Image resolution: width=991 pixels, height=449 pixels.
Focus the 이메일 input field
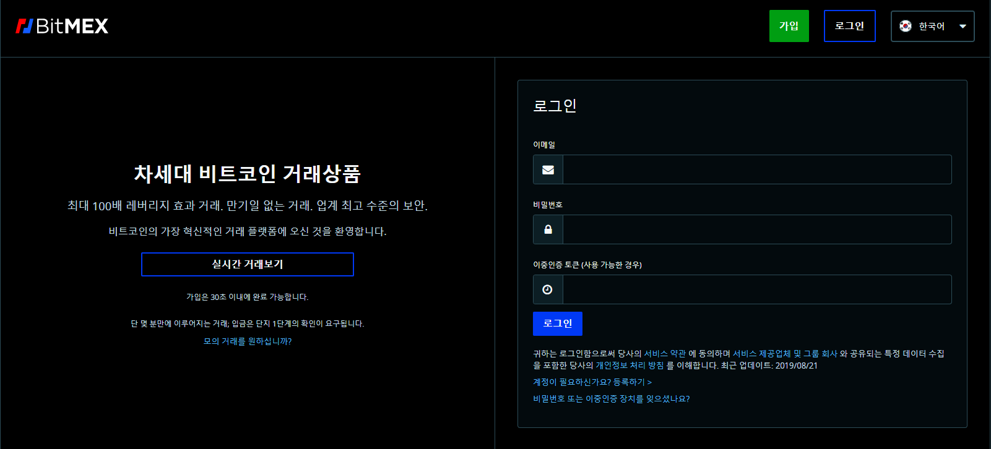coord(757,169)
